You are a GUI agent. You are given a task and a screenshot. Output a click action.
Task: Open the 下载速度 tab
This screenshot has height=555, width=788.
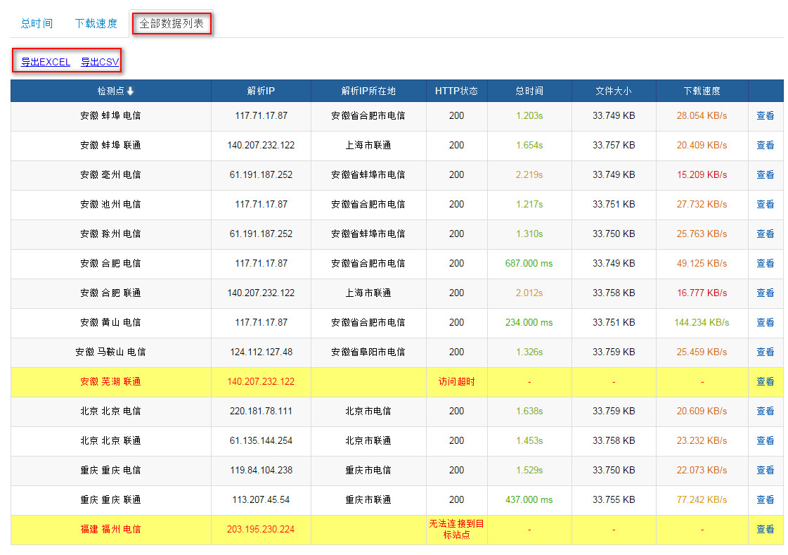pos(96,23)
